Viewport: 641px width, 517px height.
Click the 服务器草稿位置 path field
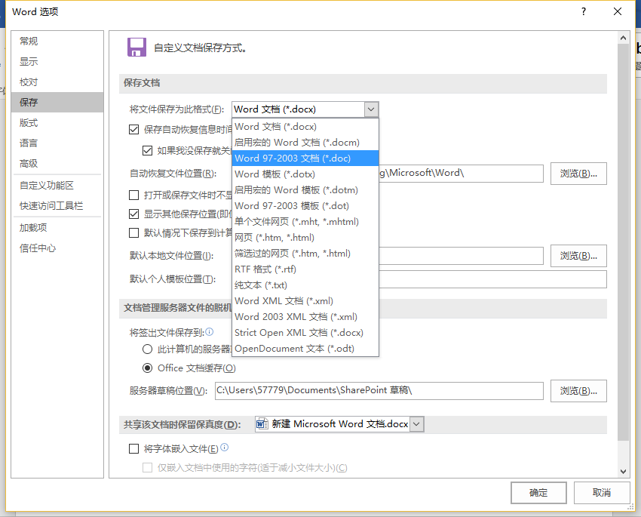coord(379,391)
